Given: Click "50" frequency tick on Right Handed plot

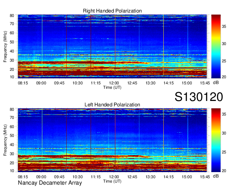Looking at the screenshot, I should pos(12,42).
